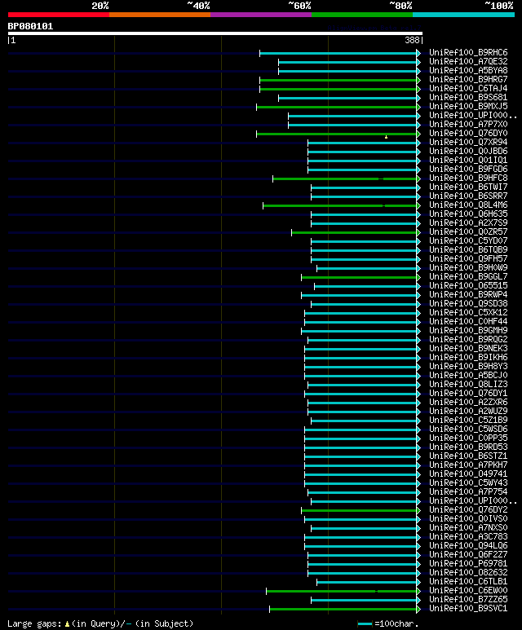Viewport: 522px width, 630px height.
Task: Open hit UniRef100_B6TQB9
Action: click(x=468, y=250)
